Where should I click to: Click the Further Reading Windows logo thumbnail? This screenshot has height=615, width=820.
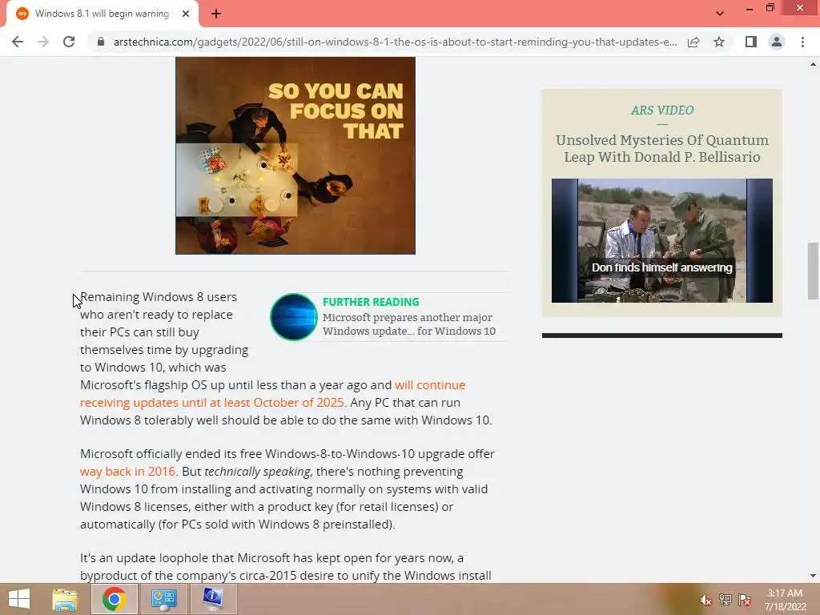293,317
